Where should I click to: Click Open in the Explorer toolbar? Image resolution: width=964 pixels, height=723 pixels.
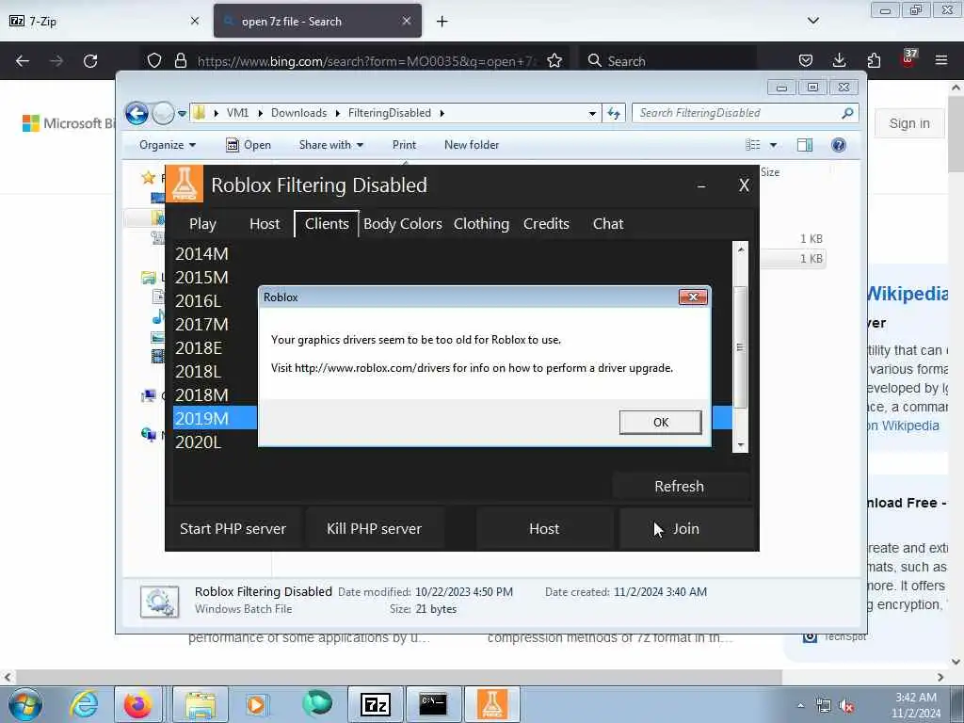tap(249, 145)
